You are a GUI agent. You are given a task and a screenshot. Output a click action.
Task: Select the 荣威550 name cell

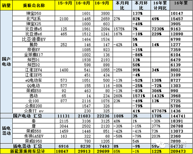tap(34, 131)
